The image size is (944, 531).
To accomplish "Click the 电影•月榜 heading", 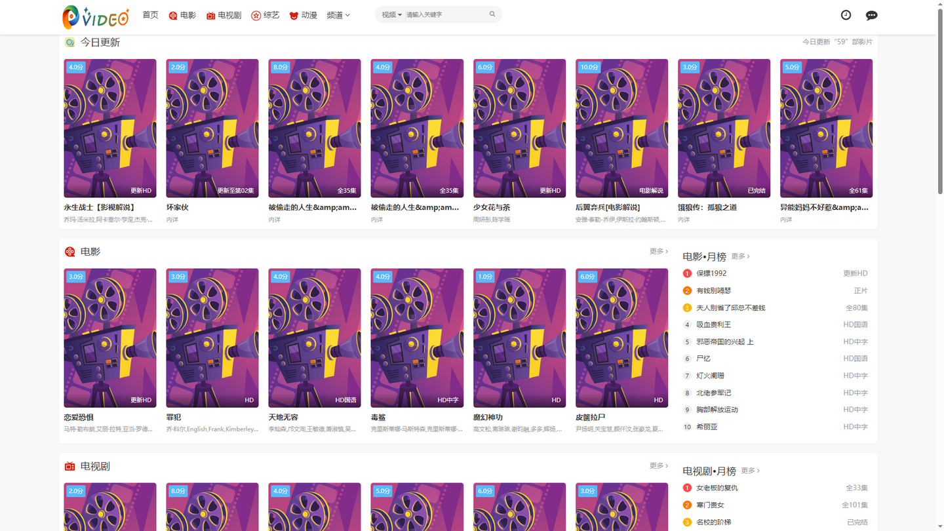I will pyautogui.click(x=704, y=256).
